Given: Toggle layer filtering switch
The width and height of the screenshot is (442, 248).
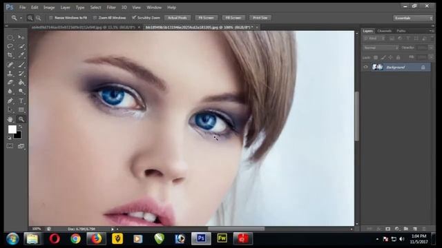Looking at the screenshot, I should pos(432,38).
